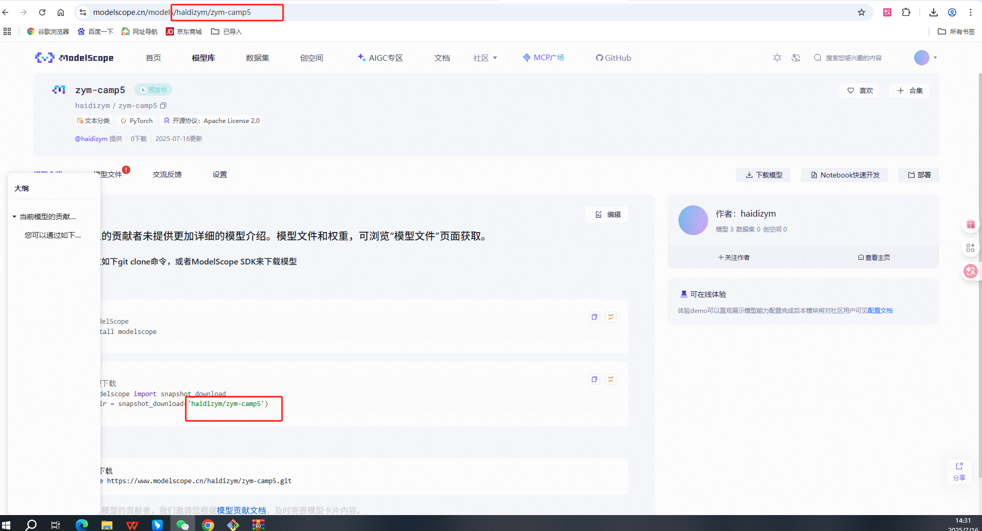The height and width of the screenshot is (531, 982).
Task: Select the 您可以通过如下... outline entry
Action: tap(52, 235)
